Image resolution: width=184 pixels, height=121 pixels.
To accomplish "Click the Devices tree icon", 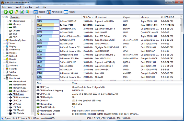I will 7,62.
